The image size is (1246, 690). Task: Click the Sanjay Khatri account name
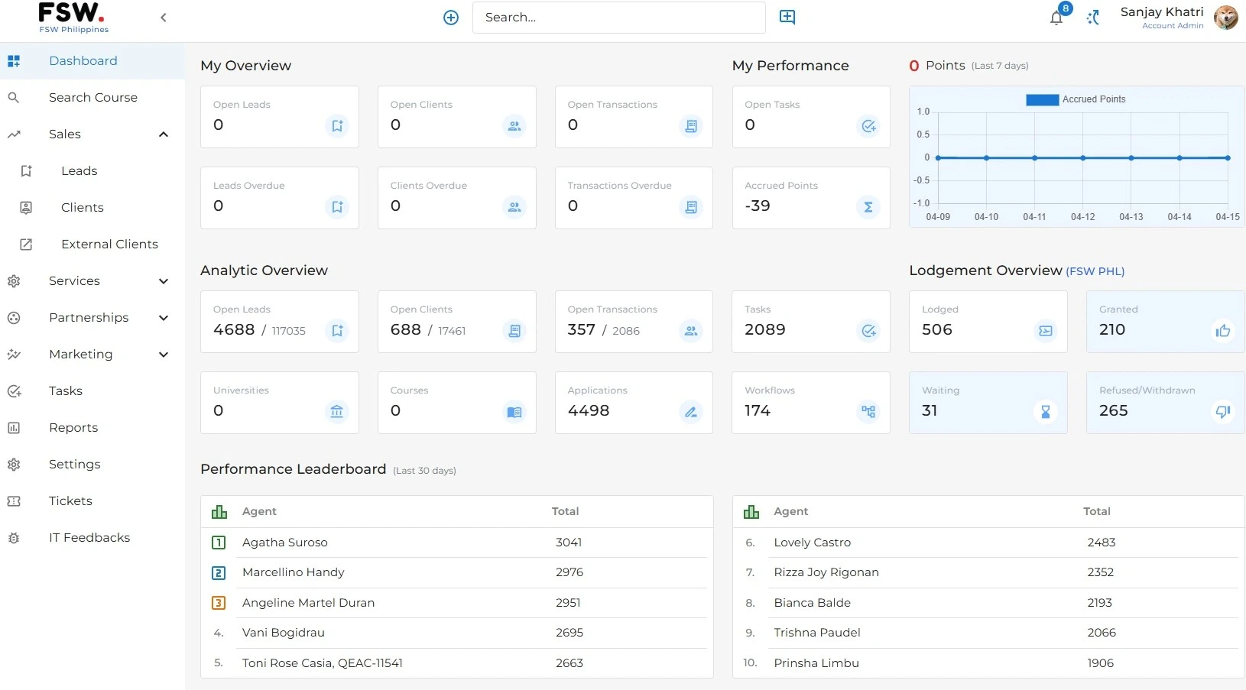pos(1162,12)
